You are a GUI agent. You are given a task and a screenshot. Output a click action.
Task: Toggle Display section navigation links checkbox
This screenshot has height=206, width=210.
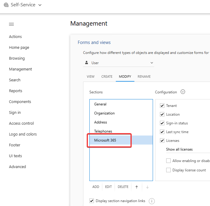[x=91, y=201]
